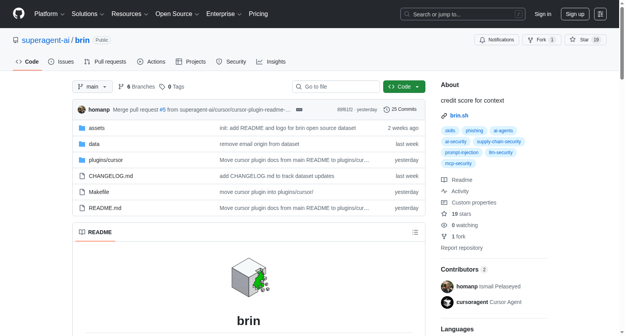Expand the Platform menu
The height and width of the screenshot is (336, 625).
[50, 14]
